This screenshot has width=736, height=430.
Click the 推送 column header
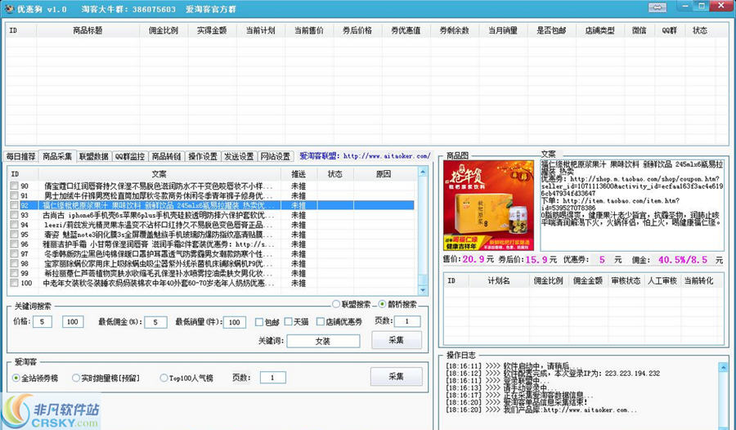click(x=298, y=174)
